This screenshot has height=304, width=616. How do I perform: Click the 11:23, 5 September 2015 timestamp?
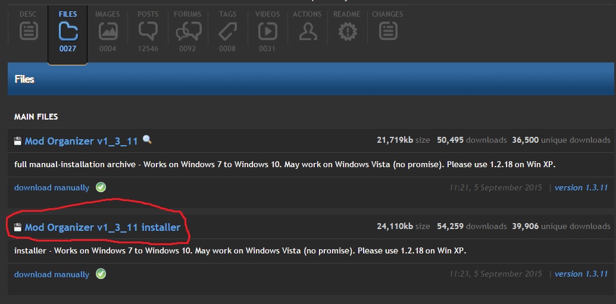[x=496, y=274]
